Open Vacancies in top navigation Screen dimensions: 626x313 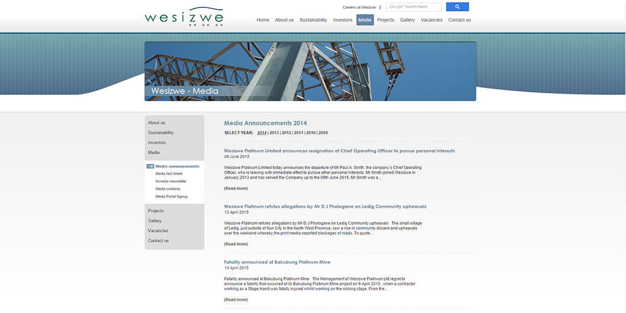point(431,20)
